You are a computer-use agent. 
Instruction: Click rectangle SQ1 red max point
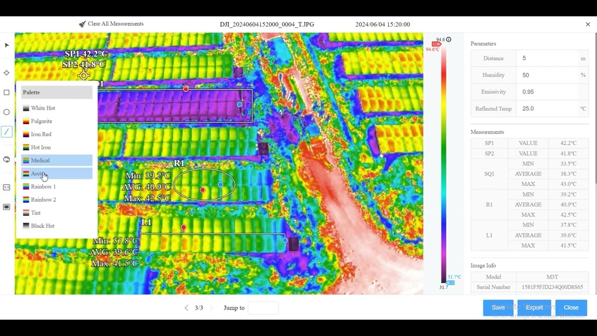(186, 89)
